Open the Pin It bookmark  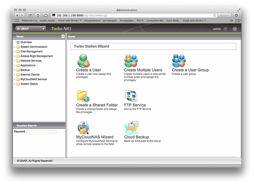(x=140, y=21)
